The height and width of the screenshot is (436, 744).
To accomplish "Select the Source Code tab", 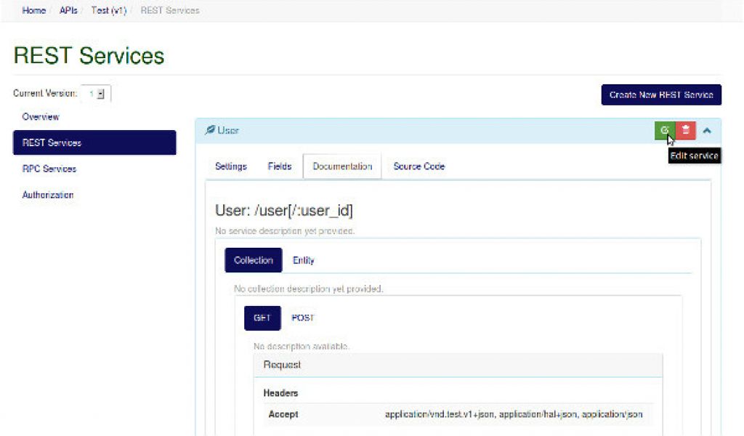I will tap(418, 166).
